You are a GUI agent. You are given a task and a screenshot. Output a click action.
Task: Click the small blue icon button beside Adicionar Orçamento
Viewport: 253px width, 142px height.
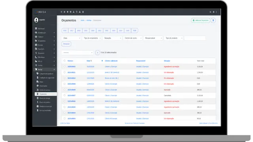click(213, 21)
